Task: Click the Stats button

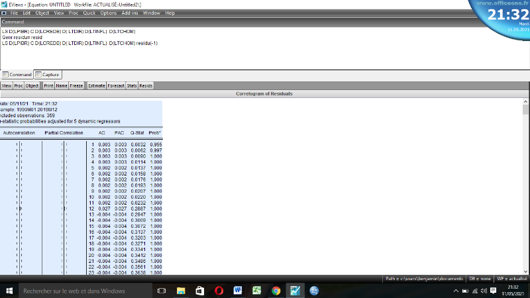Action: [132, 86]
